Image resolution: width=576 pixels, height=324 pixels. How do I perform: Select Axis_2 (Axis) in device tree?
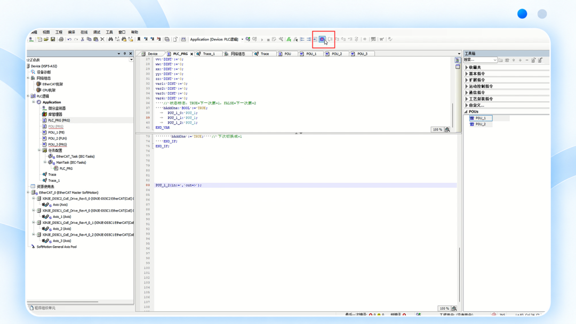tap(62, 229)
